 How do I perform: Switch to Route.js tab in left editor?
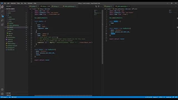coord(33,6)
